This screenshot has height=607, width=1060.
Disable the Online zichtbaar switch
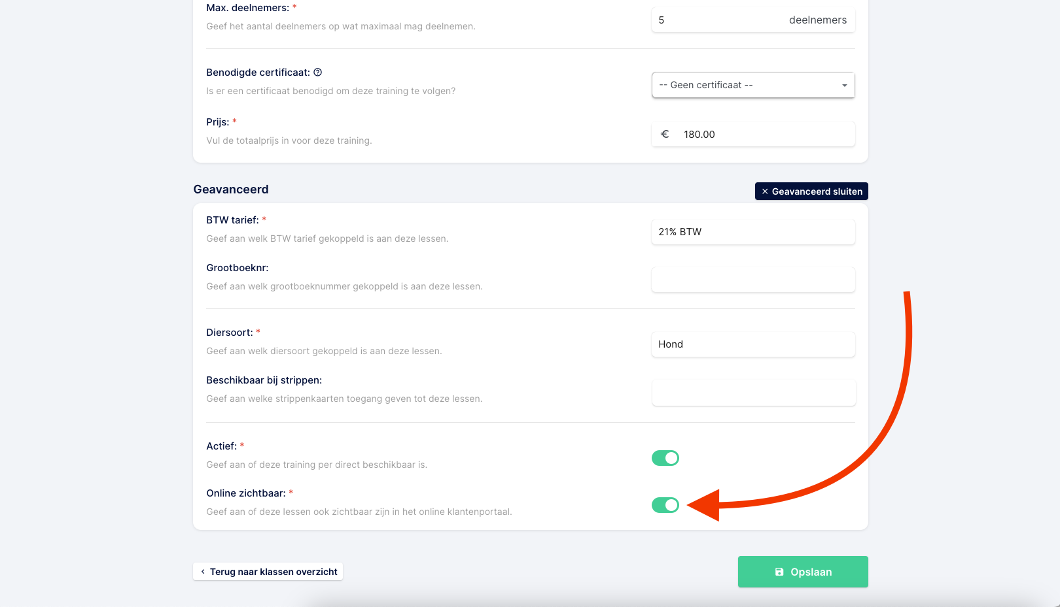pyautogui.click(x=665, y=505)
